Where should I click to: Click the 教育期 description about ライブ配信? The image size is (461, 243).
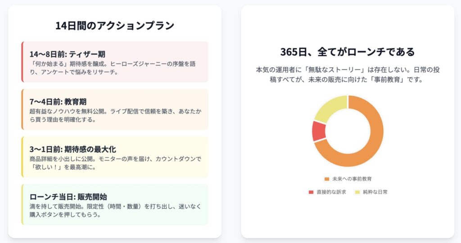[x=115, y=116]
